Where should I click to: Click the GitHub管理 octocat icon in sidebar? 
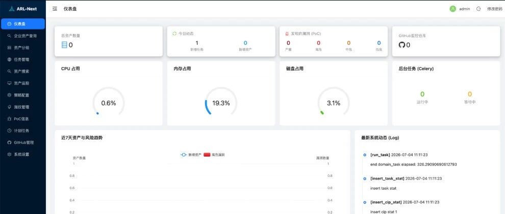click(x=9, y=142)
